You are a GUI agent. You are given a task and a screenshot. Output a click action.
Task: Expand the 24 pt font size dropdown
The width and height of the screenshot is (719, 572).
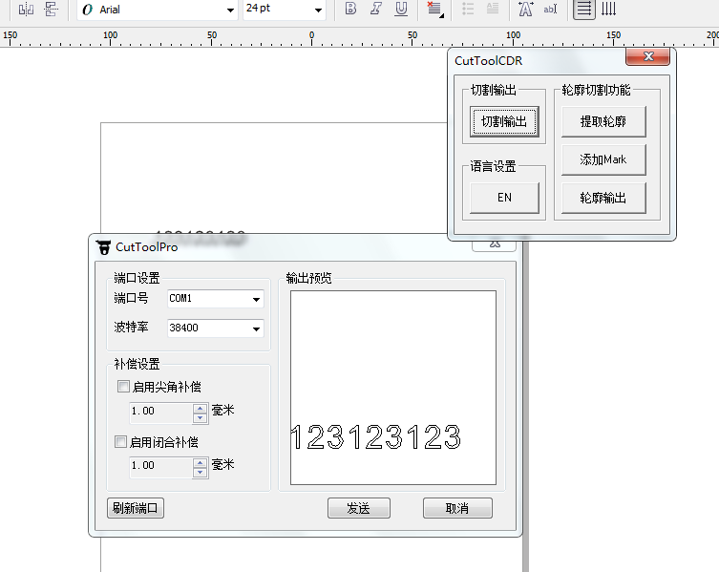318,11
